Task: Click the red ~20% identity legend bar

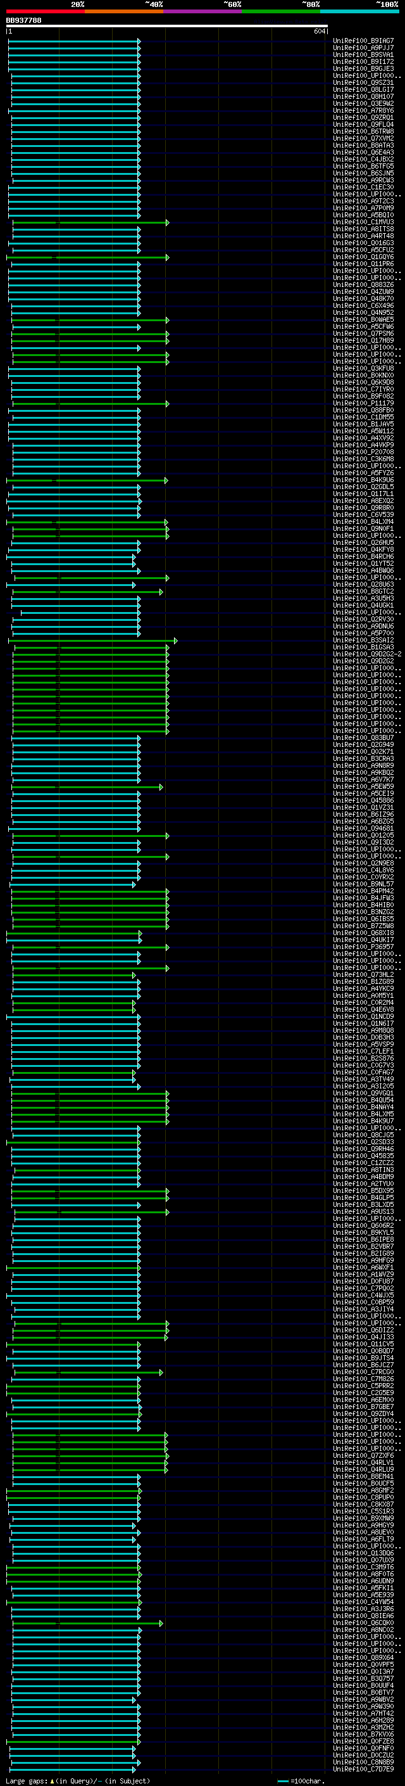Action: coord(45,11)
